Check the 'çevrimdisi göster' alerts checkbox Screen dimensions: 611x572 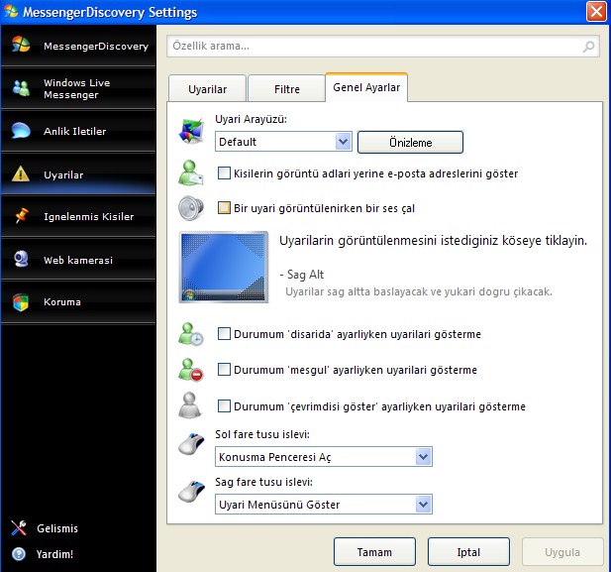coord(224,406)
